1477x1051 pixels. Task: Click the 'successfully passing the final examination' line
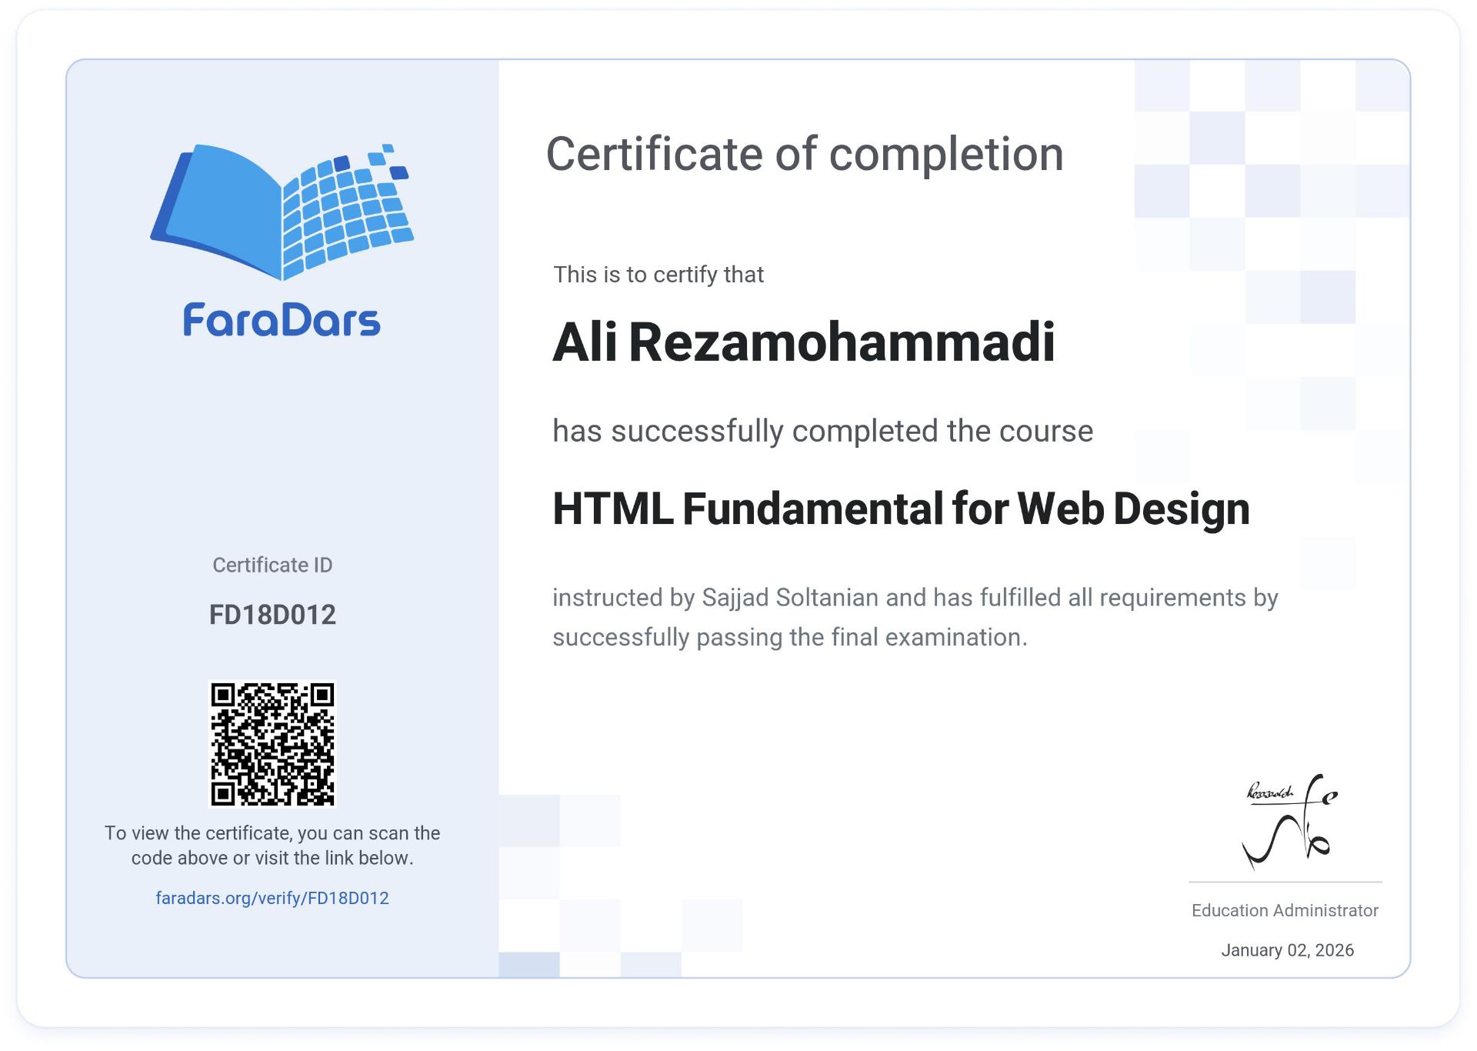point(789,637)
